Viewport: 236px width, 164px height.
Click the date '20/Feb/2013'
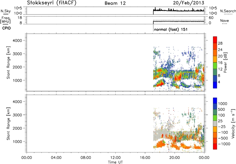pyautogui.click(x=189, y=3)
